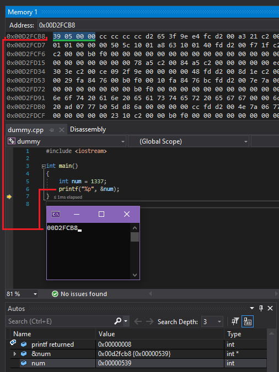Screen dimensions: 279x372
Task: Click the navigate back arrow in Autos
Action: (138, 321)
